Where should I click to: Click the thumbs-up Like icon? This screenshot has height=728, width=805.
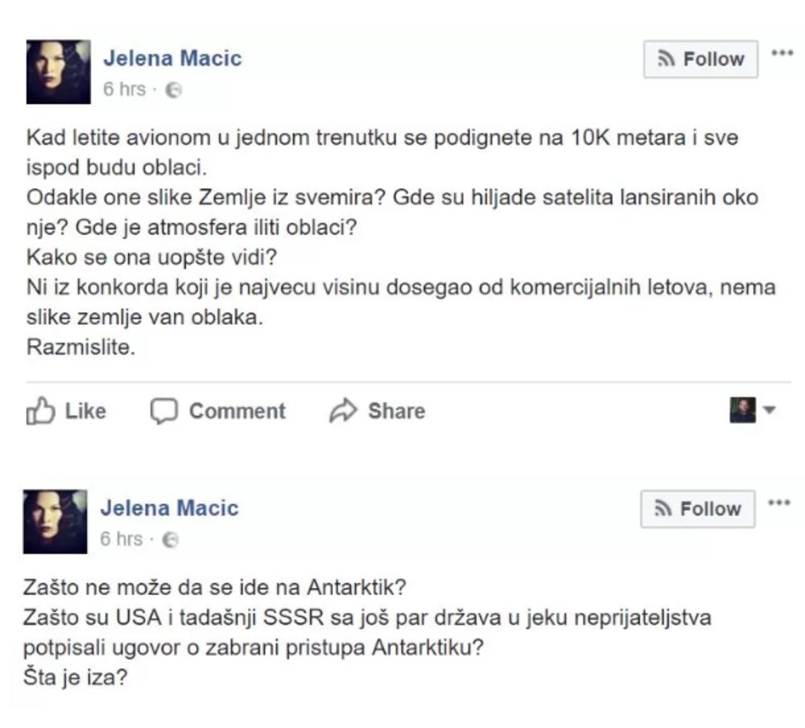[x=39, y=411]
